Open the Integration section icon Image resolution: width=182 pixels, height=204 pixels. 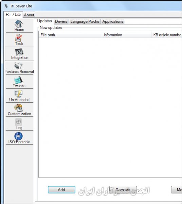pyautogui.click(x=19, y=52)
